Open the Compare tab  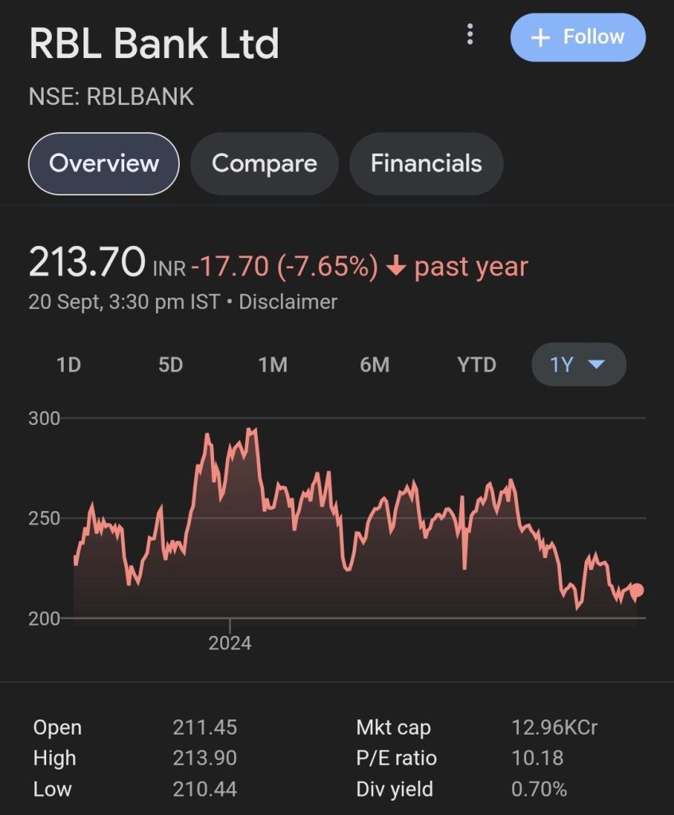(264, 163)
